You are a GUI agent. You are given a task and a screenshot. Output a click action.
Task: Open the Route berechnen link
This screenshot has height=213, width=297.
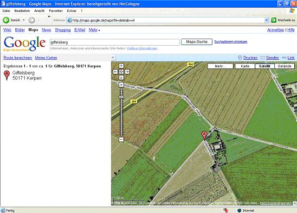coord(18,58)
